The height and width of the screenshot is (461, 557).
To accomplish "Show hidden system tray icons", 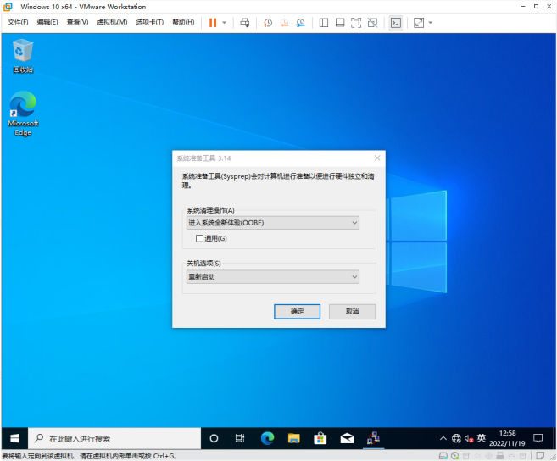I will point(443,438).
